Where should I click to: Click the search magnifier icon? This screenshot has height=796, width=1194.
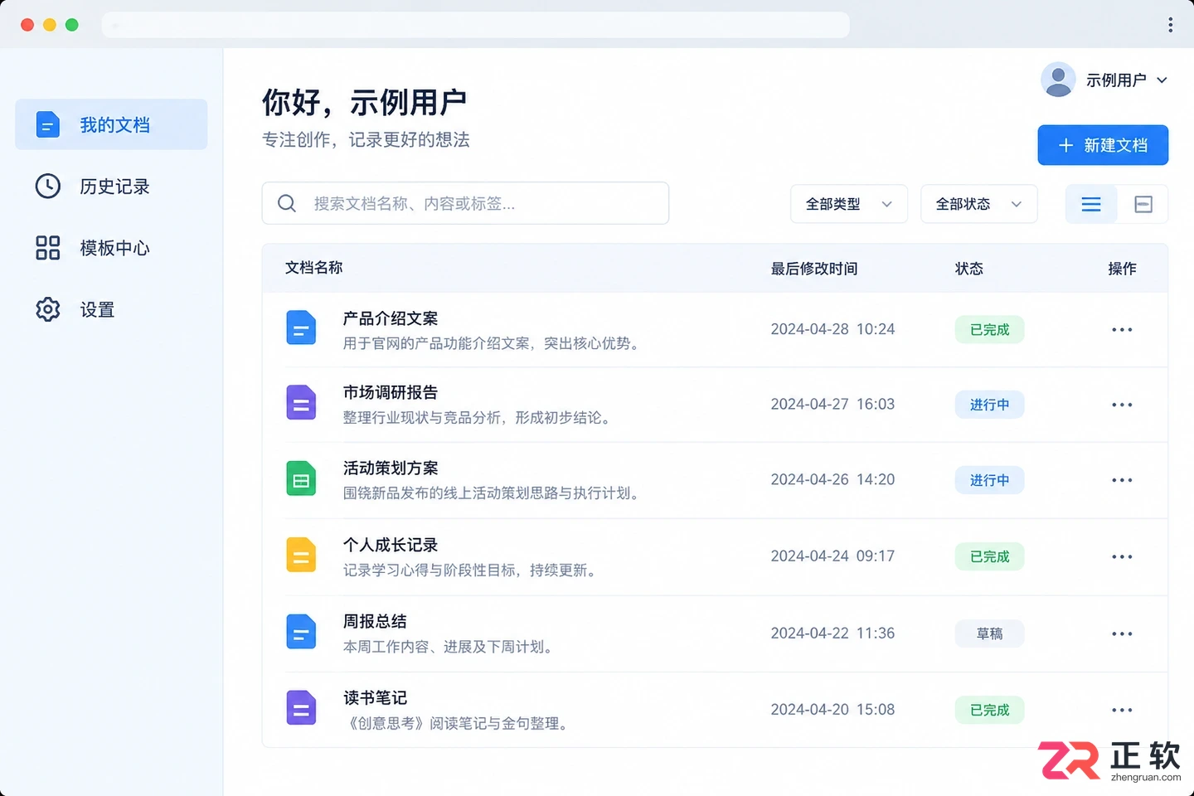[287, 203]
